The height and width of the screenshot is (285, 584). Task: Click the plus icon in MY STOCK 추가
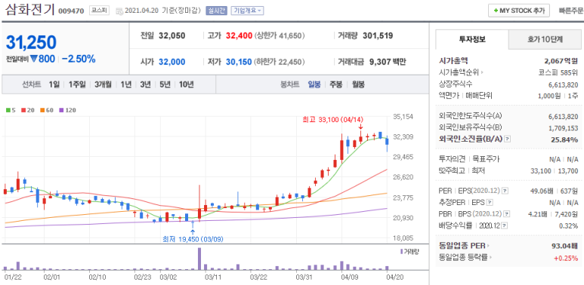(496, 11)
